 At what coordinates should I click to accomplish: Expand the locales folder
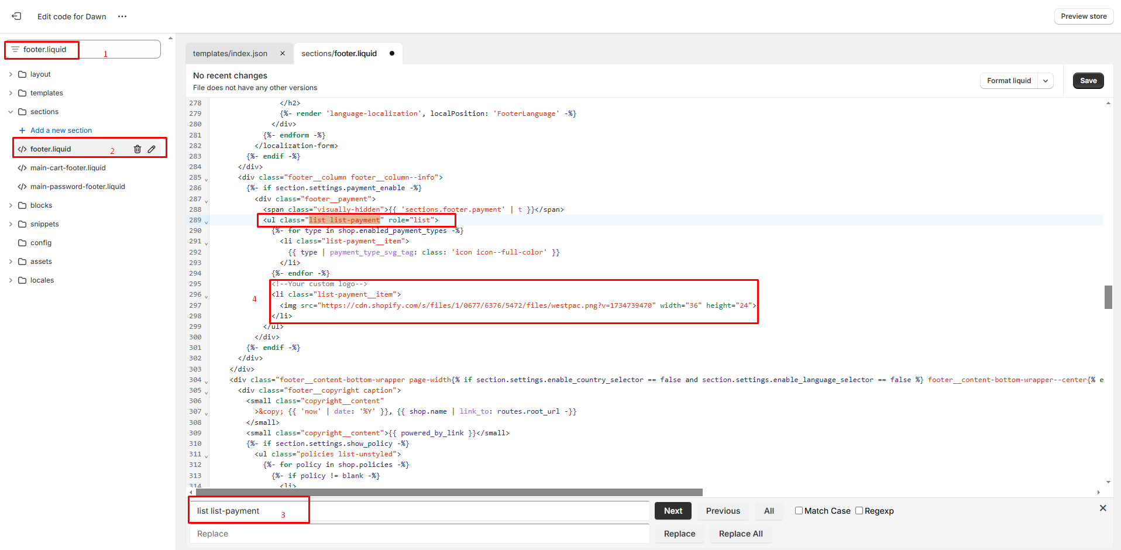pyautogui.click(x=11, y=280)
